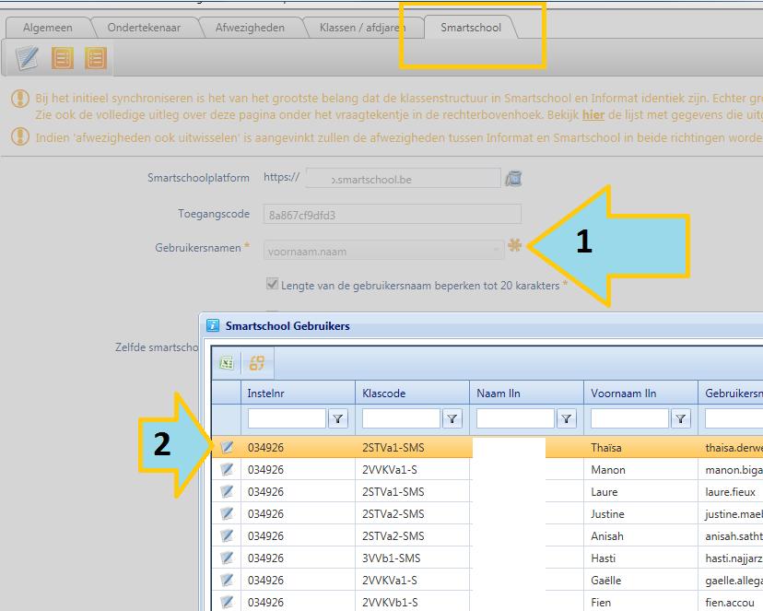Open filter options for Naam lln column
Viewport: 763px width, 611px height.
567,418
